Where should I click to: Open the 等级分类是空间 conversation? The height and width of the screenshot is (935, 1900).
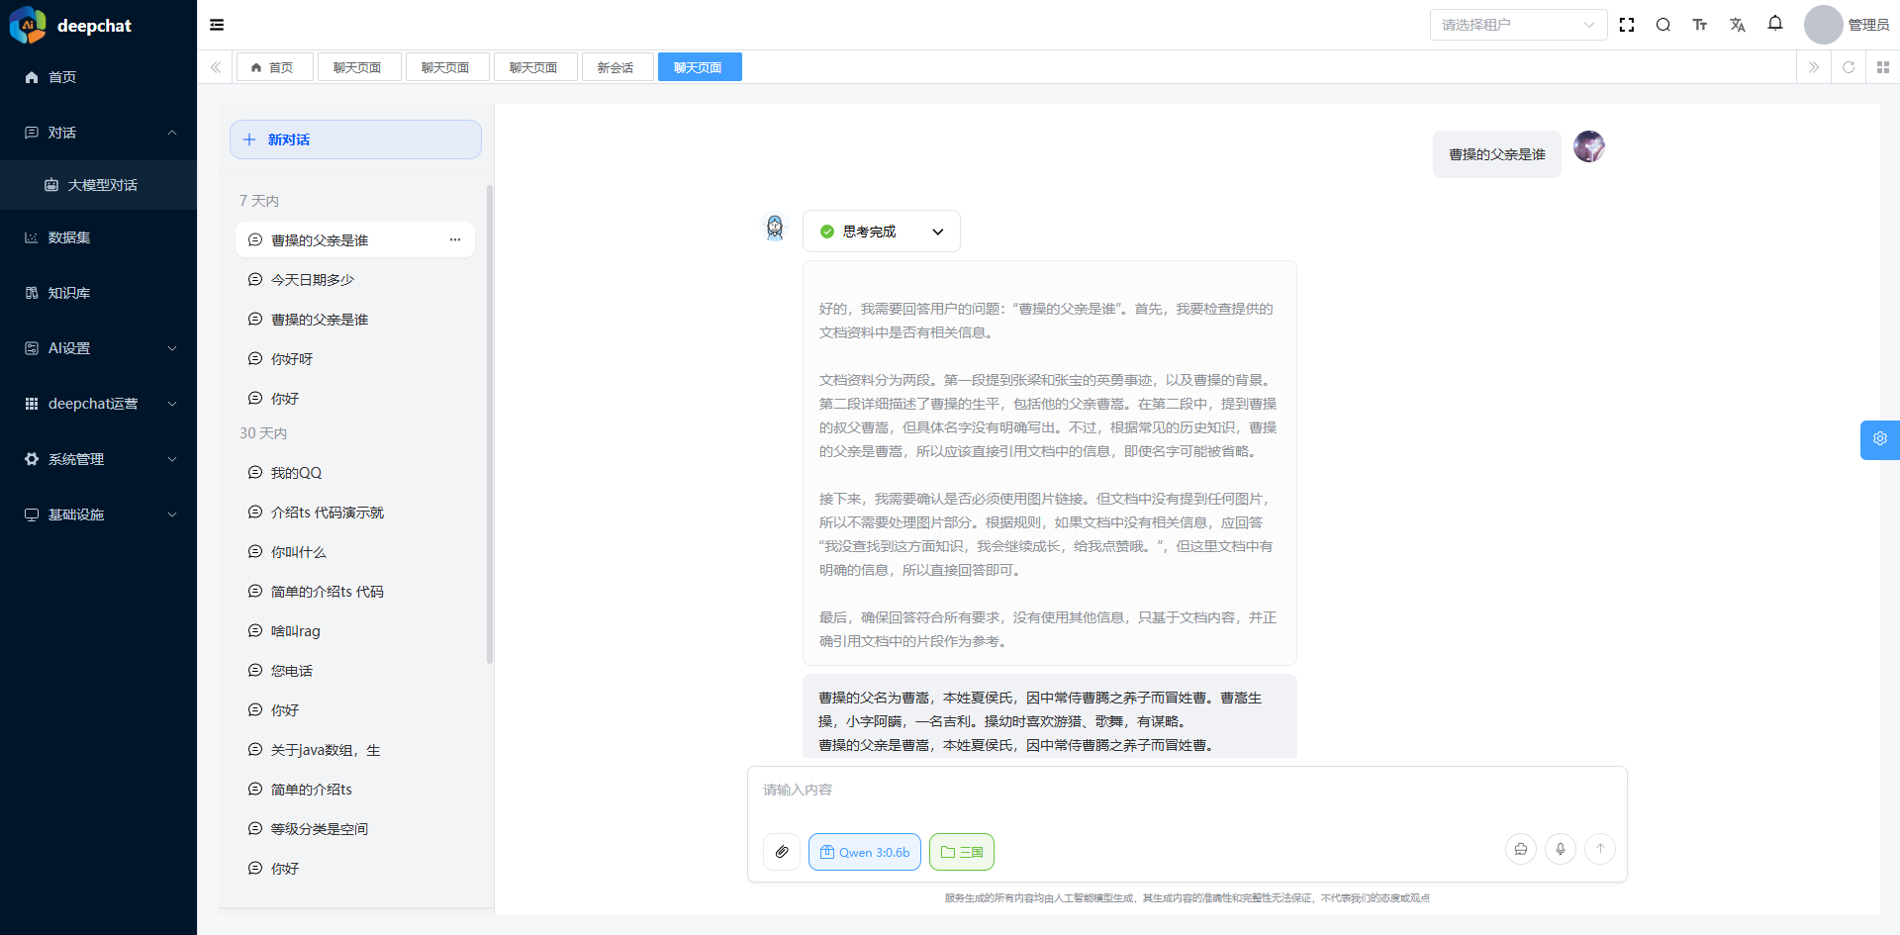(x=355, y=829)
